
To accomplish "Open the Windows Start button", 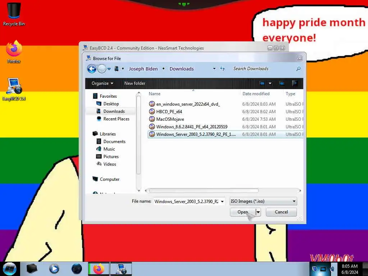I will [x=10, y=269].
